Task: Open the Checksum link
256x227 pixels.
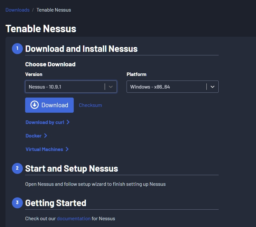Action: point(90,105)
